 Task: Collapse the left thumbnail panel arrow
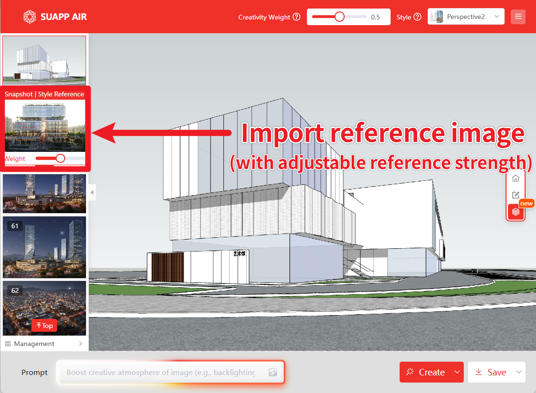tap(92, 193)
